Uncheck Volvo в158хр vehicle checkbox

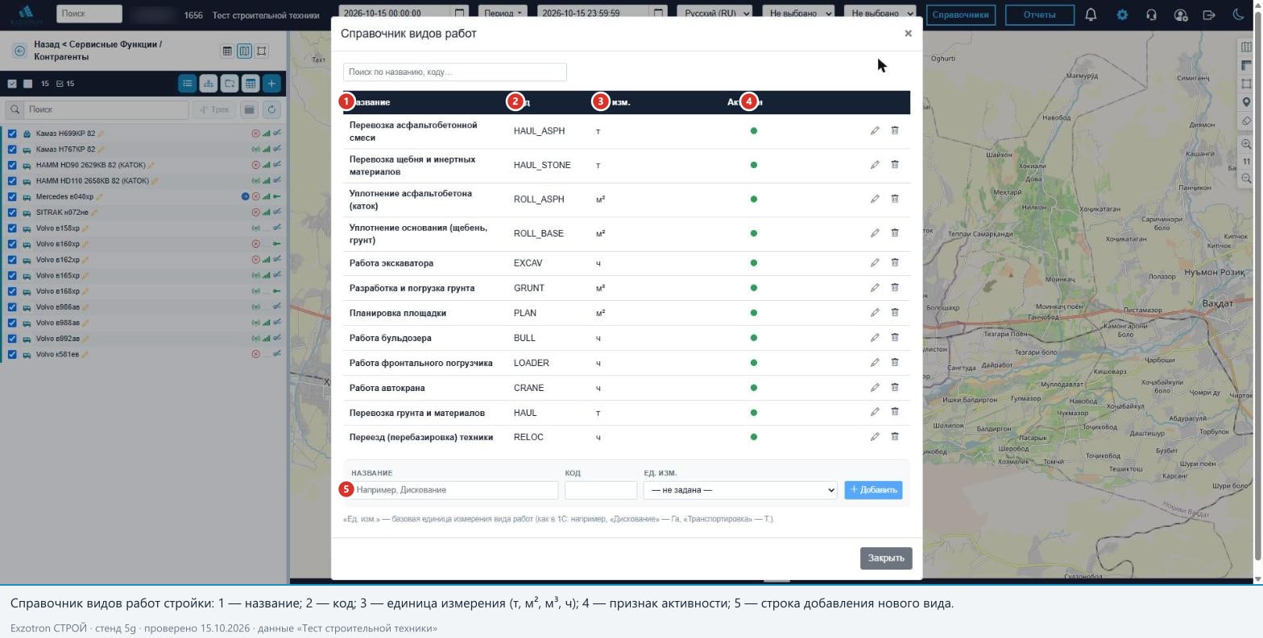tap(12, 228)
